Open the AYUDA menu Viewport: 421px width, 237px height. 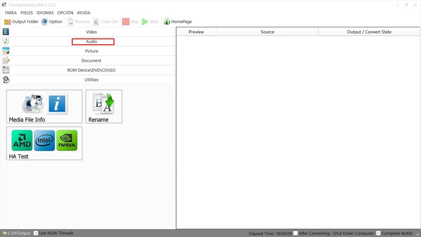pyautogui.click(x=84, y=13)
